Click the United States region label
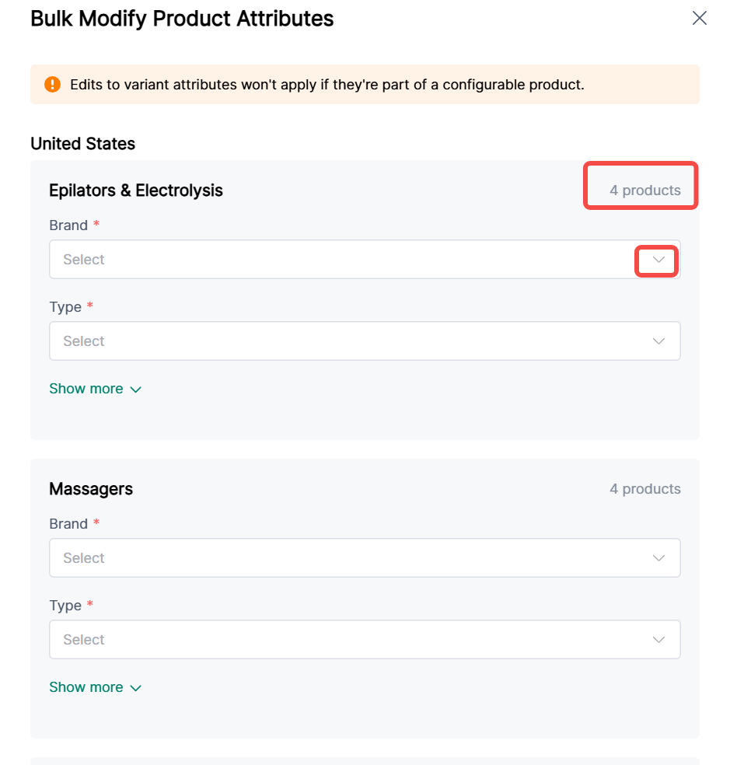Screen dimensions: 730x765 coord(82,144)
